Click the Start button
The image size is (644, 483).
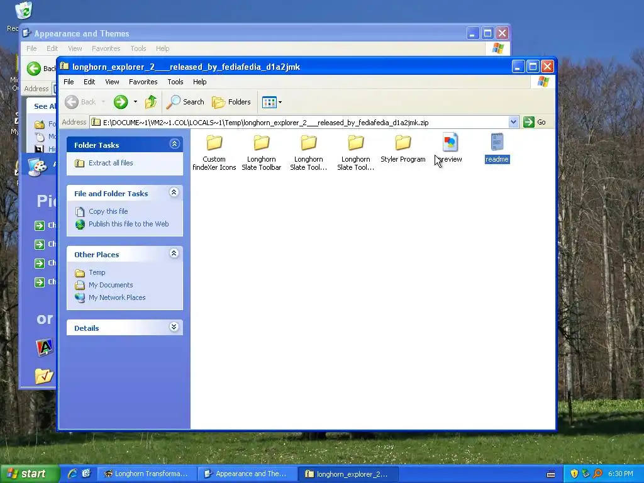[x=29, y=474]
